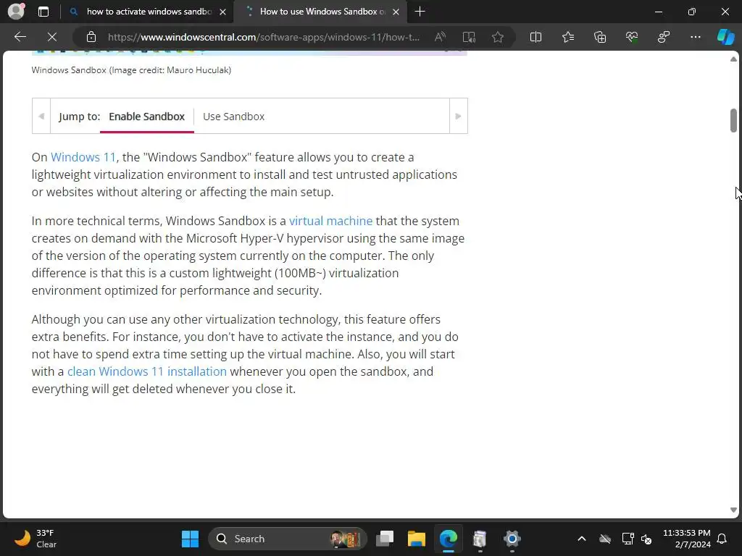The width and height of the screenshot is (742, 556).
Task: Show hidden system tray icons
Action: tap(582, 539)
